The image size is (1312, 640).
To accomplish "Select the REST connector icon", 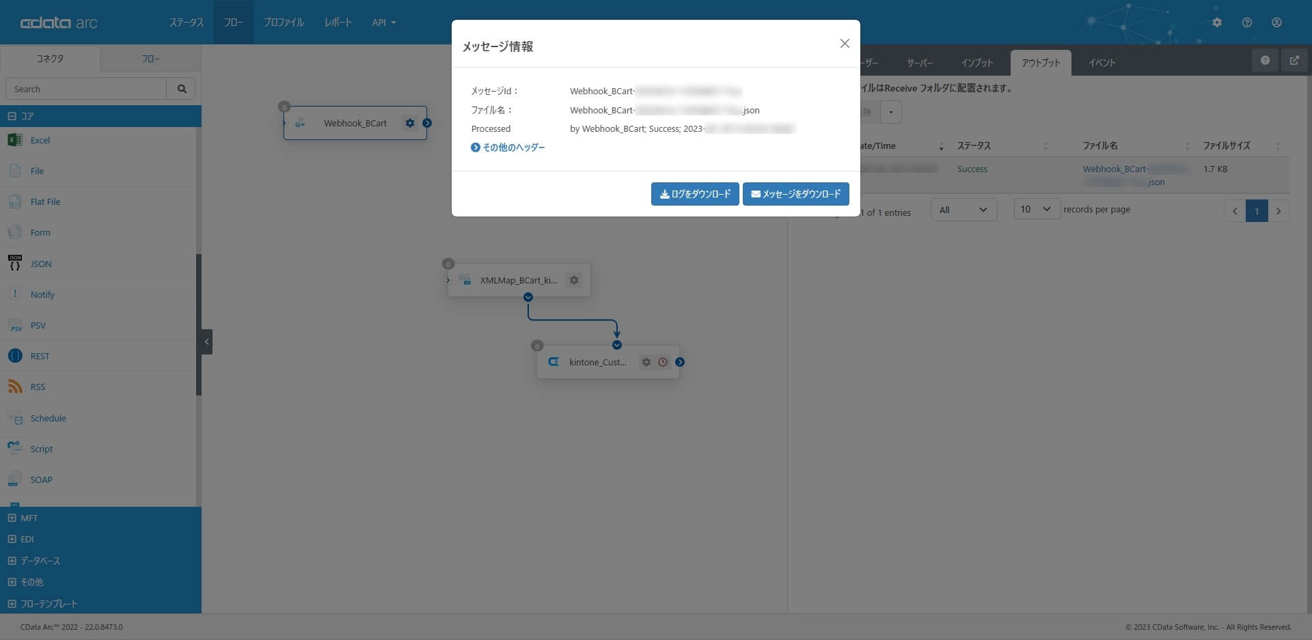I will (15, 356).
